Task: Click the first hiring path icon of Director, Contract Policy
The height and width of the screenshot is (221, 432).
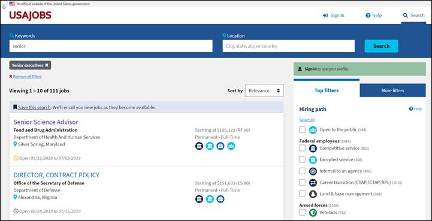Action: (199, 199)
